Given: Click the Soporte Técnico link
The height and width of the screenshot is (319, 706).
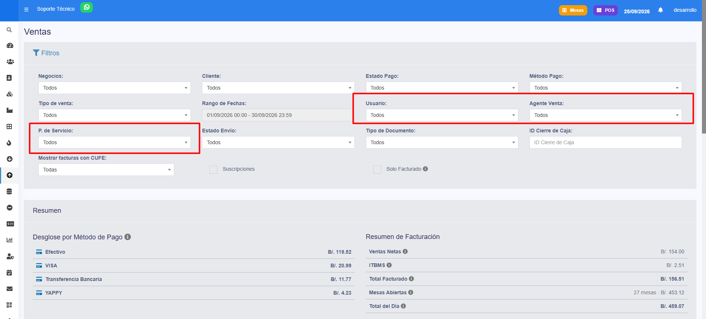Looking at the screenshot, I should click(56, 9).
